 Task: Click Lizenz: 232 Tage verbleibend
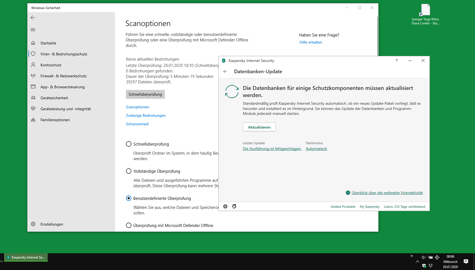pyautogui.click(x=404, y=207)
